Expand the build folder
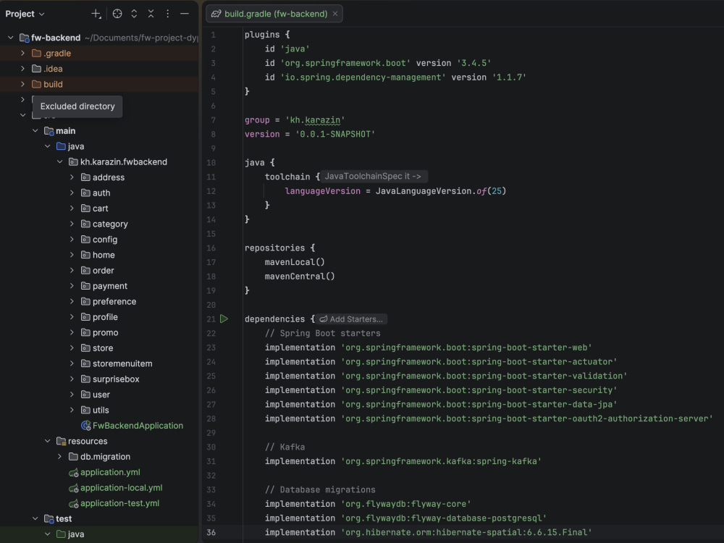The width and height of the screenshot is (724, 543). click(x=22, y=84)
